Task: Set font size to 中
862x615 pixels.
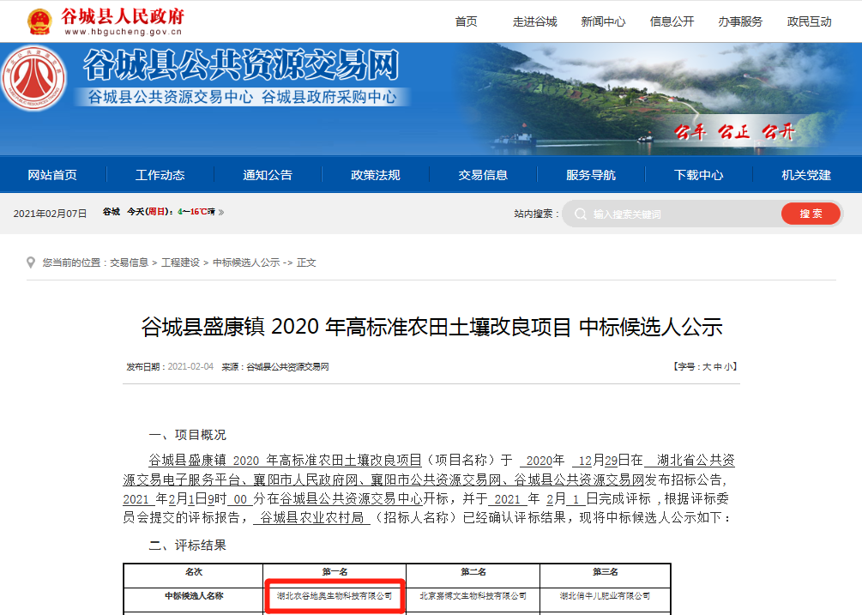Action: pyautogui.click(x=717, y=366)
